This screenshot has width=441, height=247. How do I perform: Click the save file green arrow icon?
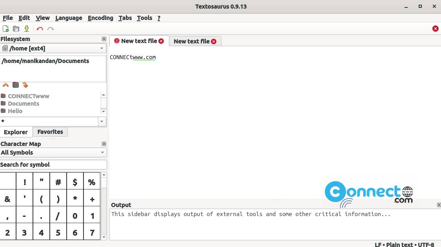[x=26, y=29]
